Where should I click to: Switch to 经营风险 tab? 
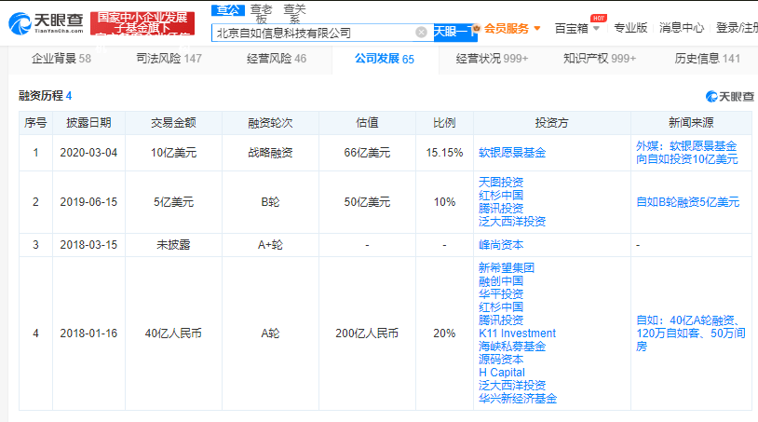point(277,59)
